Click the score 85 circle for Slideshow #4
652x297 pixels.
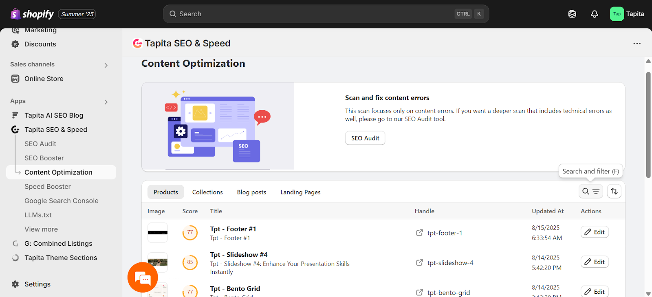(190, 262)
